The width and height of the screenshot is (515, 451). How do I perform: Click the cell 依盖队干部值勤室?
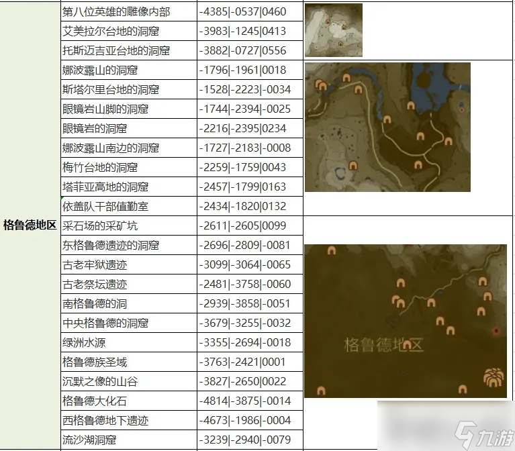click(129, 207)
